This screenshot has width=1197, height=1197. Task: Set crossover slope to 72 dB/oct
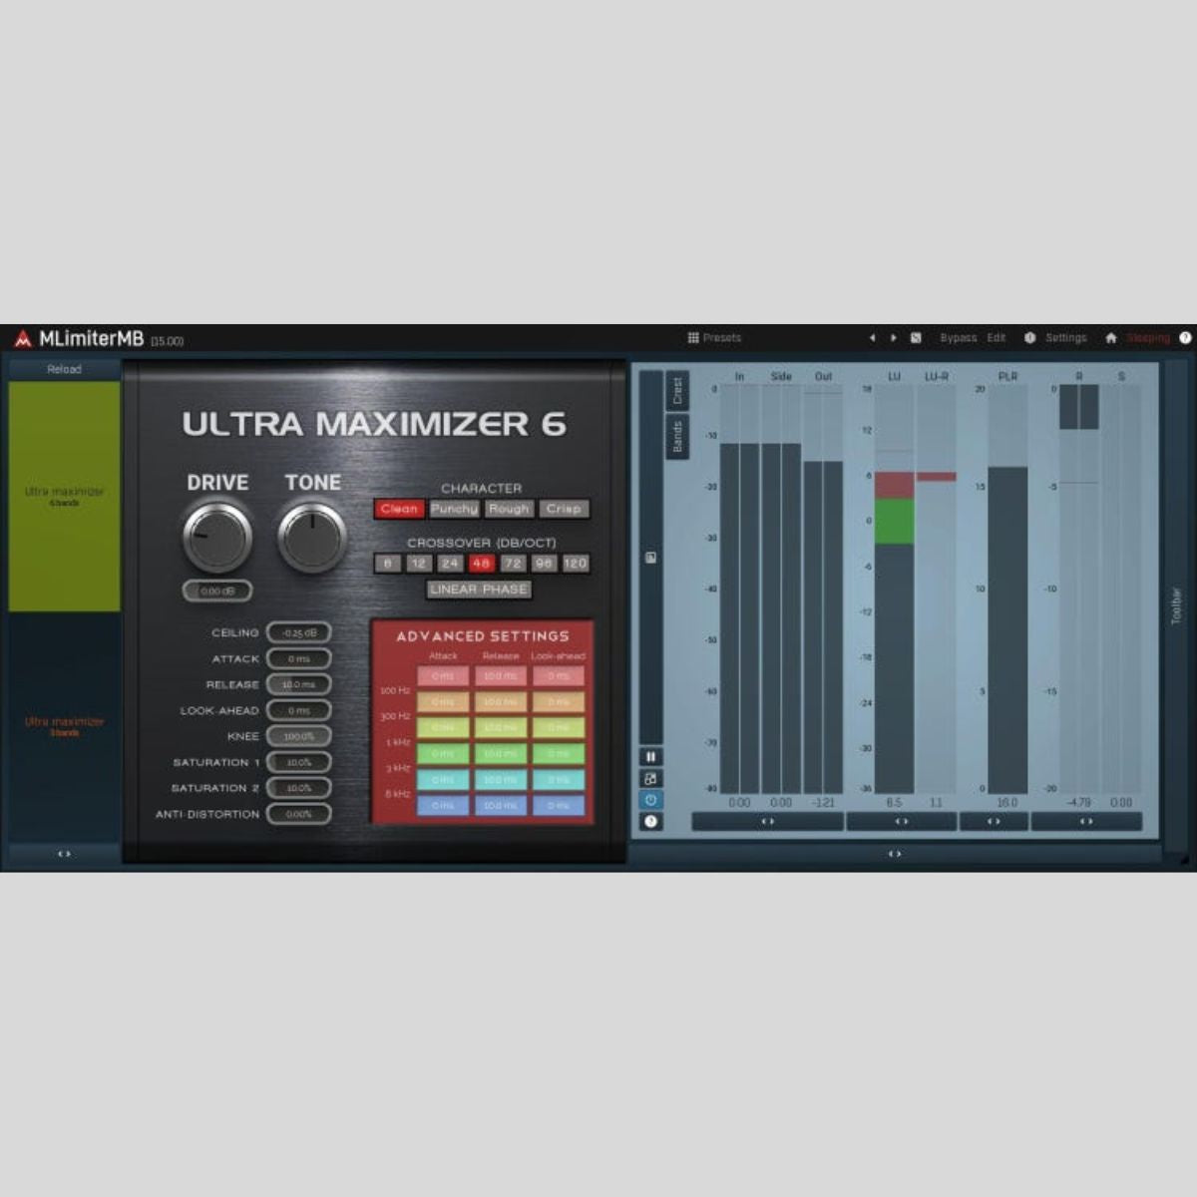click(513, 564)
